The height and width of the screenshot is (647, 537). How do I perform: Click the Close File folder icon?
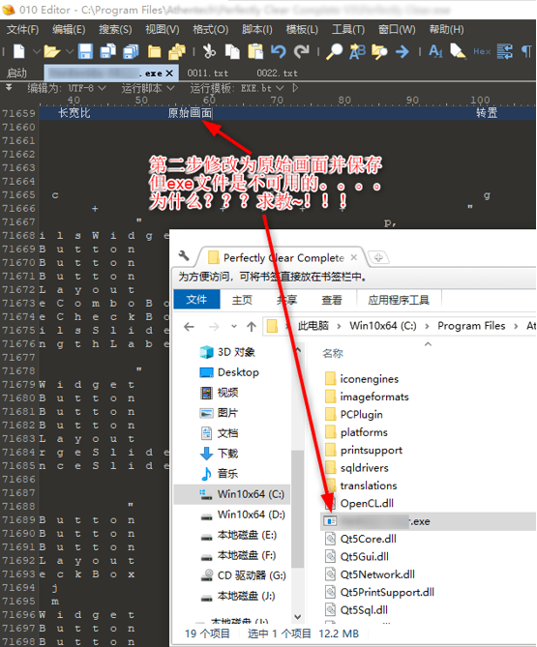coord(155,51)
